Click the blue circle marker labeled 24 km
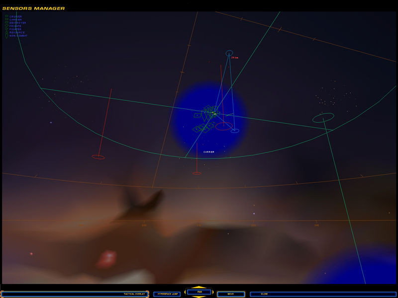398x298 pixels. click(229, 53)
